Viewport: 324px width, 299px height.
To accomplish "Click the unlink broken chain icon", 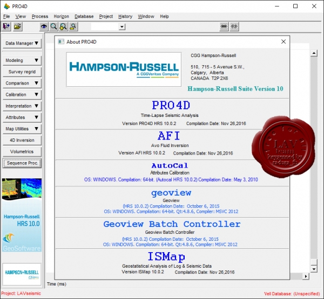I will pos(234,26).
